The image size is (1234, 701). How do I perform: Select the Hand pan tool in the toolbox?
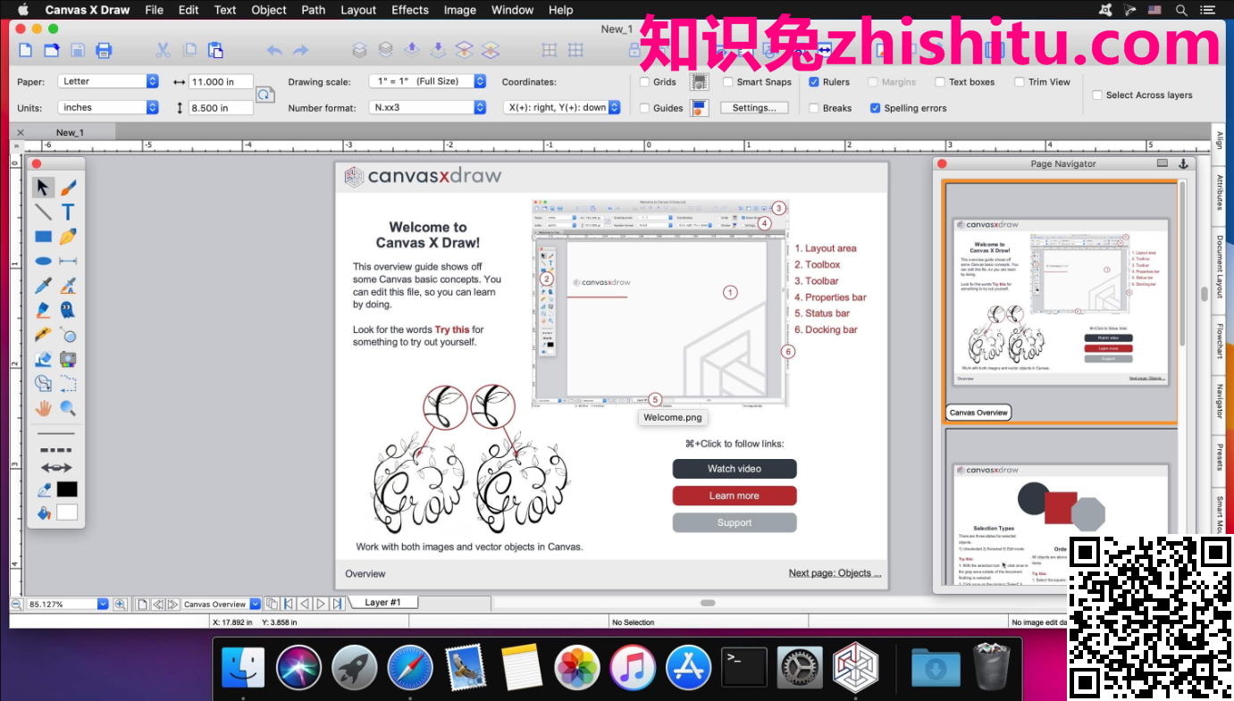tap(43, 408)
